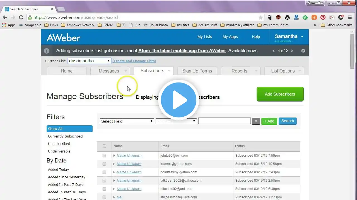Go to previous announcement arrow

[274, 51]
